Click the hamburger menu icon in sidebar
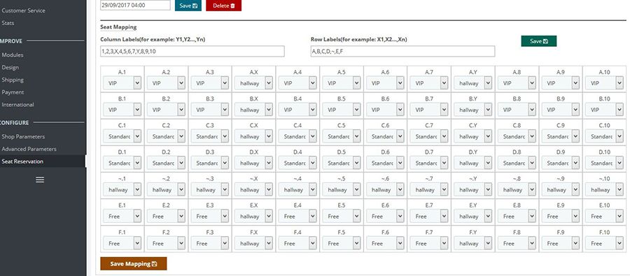 [x=40, y=180]
